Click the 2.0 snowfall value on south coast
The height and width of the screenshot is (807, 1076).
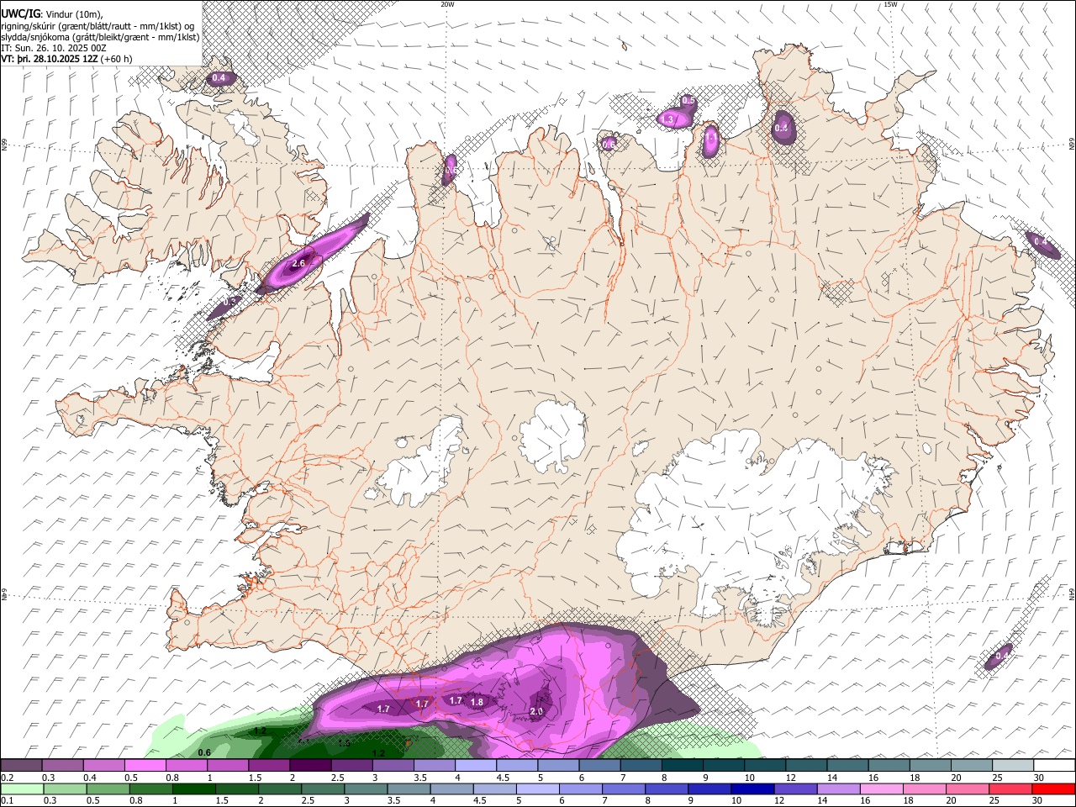pyautogui.click(x=537, y=711)
